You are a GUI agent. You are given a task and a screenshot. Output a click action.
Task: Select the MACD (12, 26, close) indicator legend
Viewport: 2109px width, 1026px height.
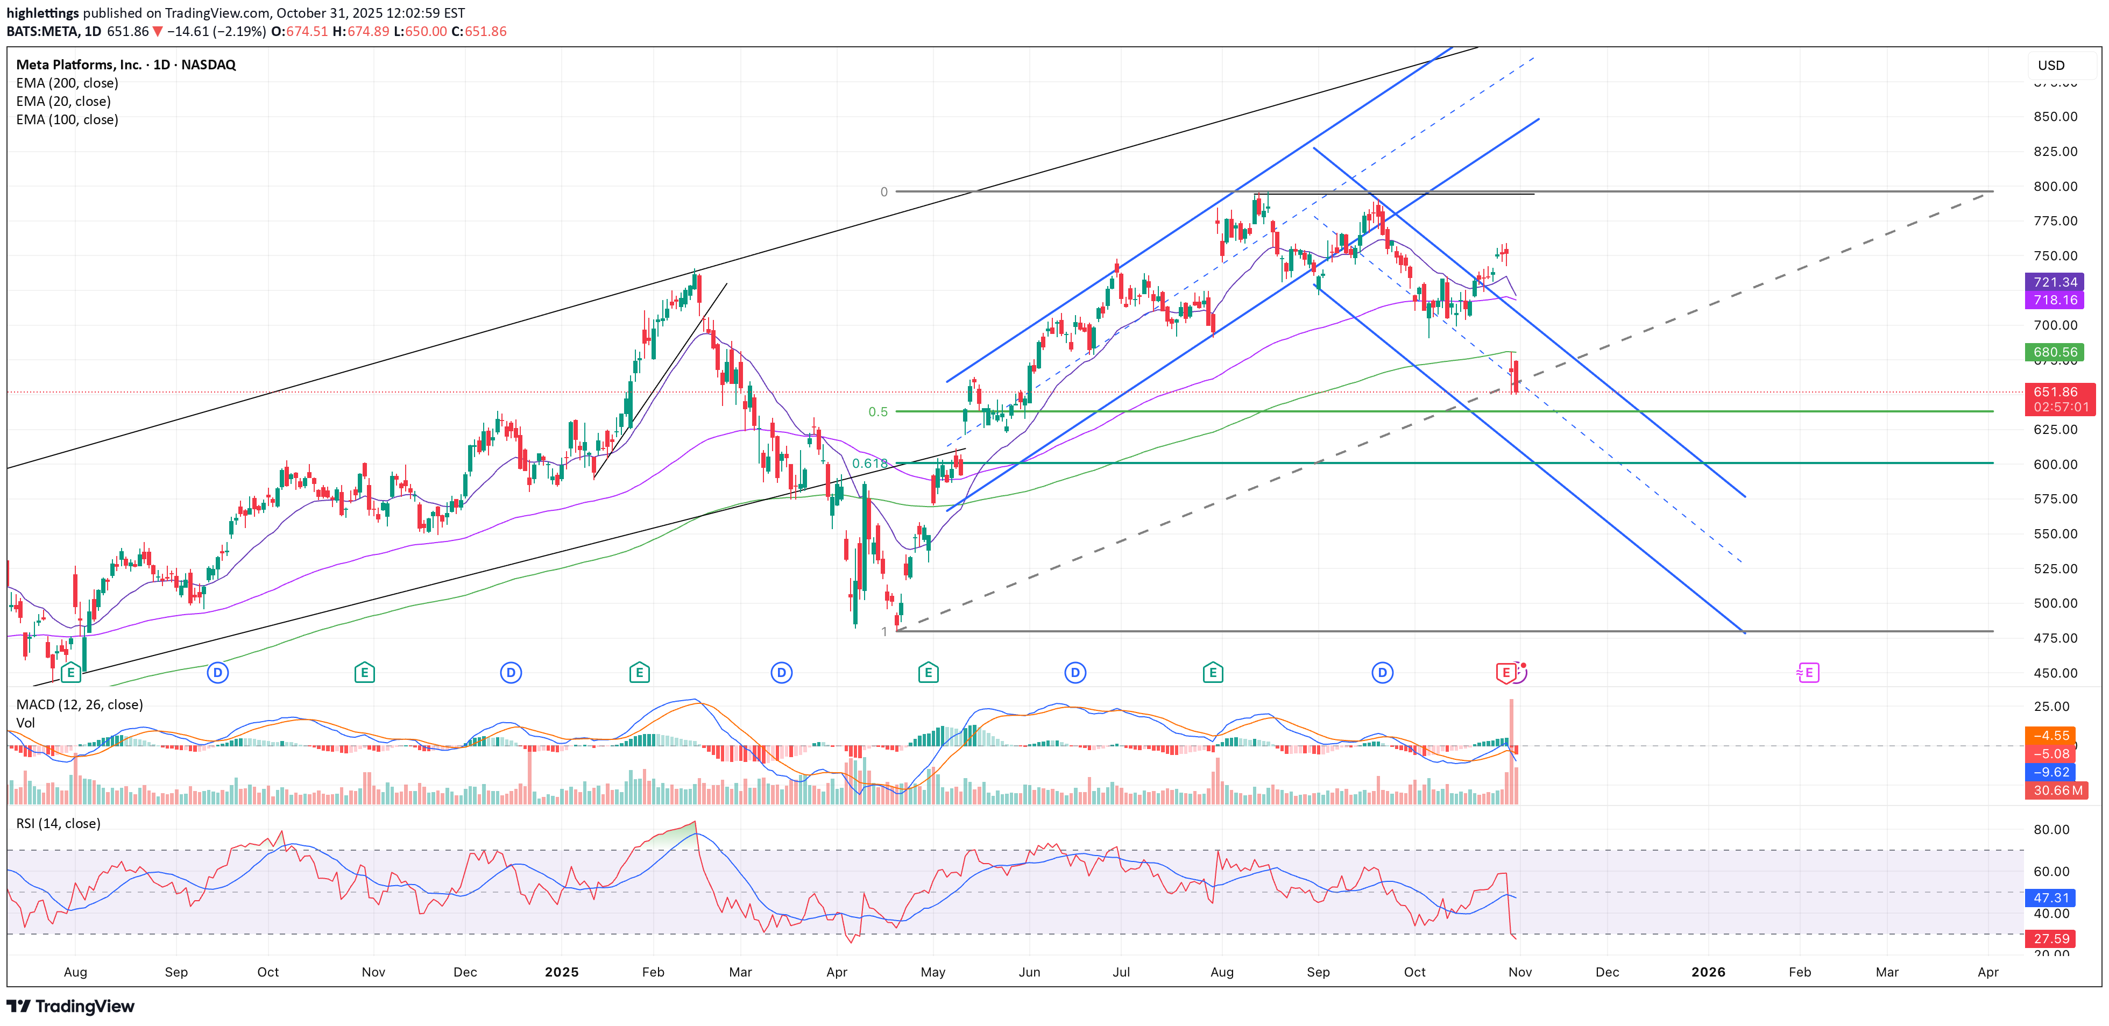coord(80,704)
